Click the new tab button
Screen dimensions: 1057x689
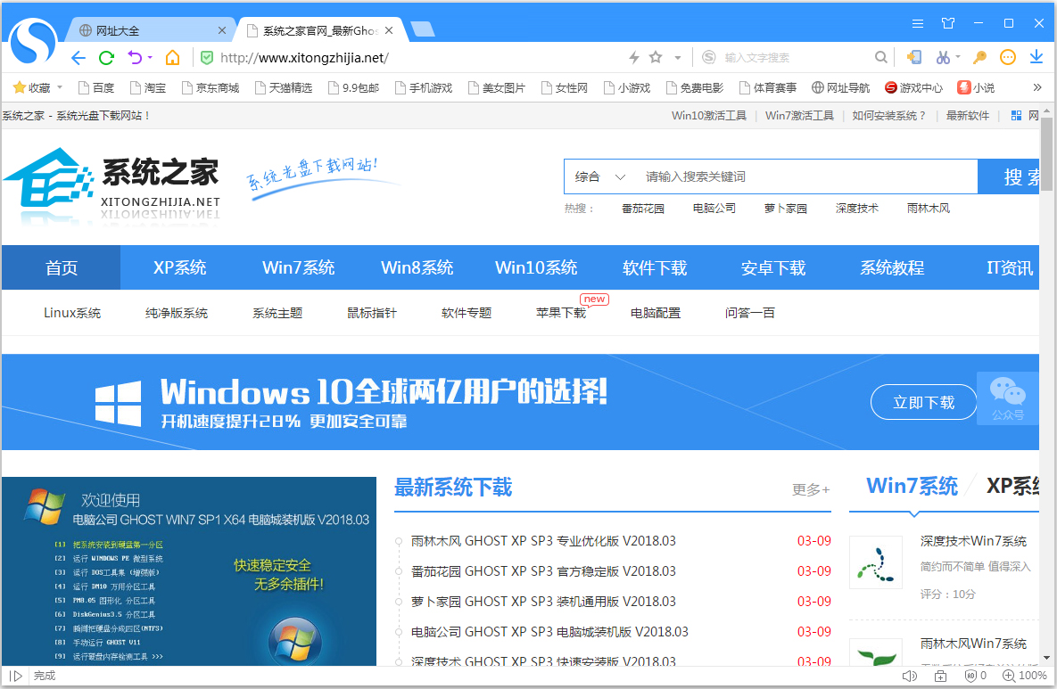(x=423, y=29)
